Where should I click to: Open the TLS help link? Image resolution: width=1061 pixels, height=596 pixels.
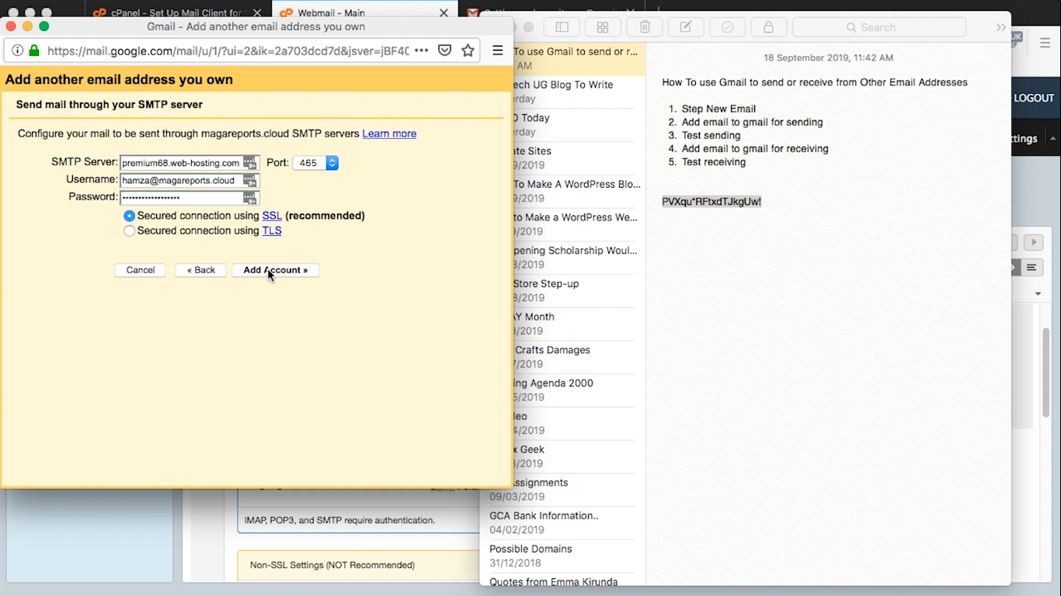[272, 230]
